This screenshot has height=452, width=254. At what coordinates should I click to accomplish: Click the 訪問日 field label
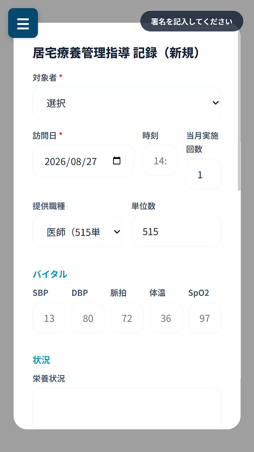(44, 135)
